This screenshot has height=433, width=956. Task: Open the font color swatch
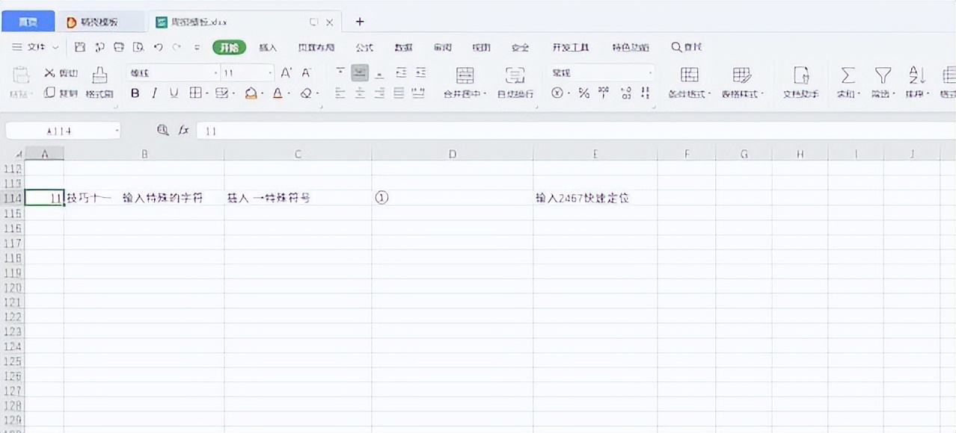277,93
